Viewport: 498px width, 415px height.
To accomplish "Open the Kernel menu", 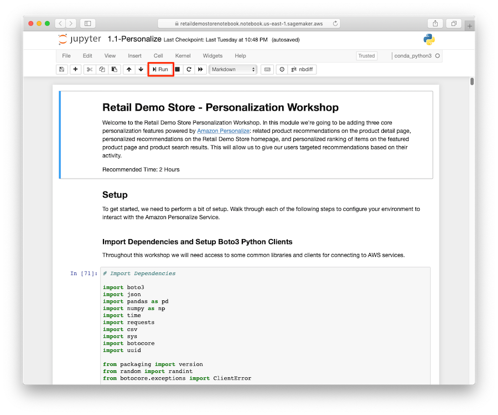I will (x=183, y=55).
